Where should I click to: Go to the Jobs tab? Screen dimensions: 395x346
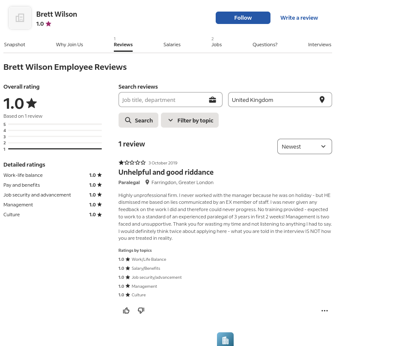click(x=217, y=45)
